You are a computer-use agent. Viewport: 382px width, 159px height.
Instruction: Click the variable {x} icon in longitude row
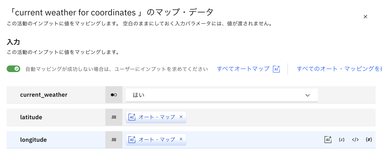coord(342,140)
